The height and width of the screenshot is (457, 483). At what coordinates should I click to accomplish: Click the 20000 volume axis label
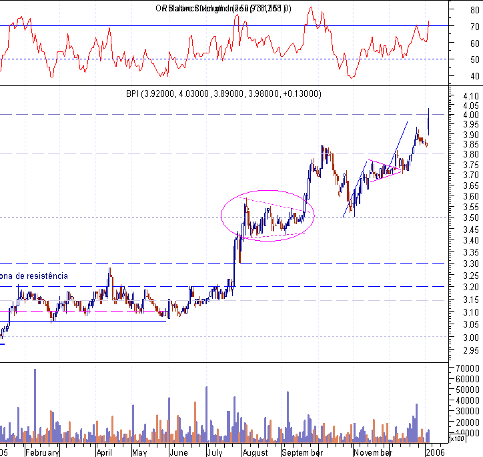[468, 422]
